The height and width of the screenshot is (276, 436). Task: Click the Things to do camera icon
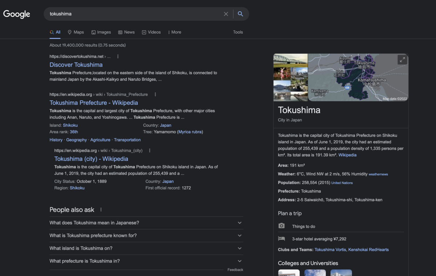pos(282,226)
